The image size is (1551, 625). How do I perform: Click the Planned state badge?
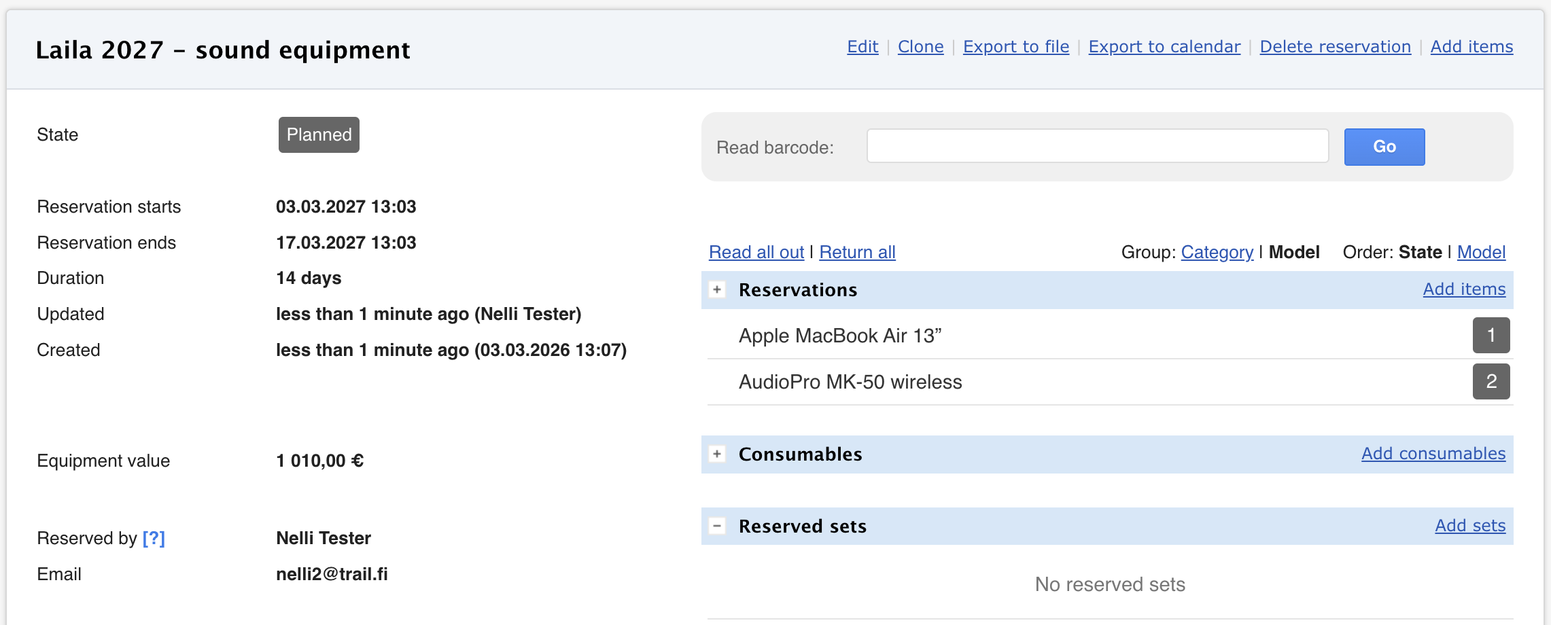point(319,135)
